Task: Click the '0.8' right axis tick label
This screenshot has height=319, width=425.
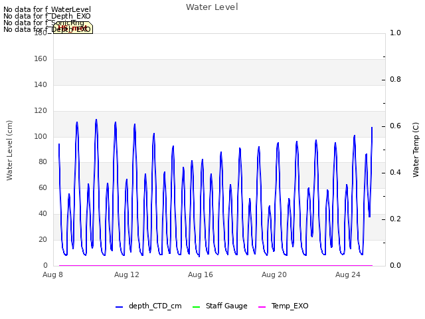Action: (x=396, y=80)
